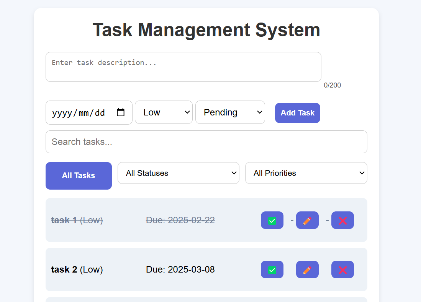Click the Task Management System heading
Screen dimensions: 421x302
(x=206, y=30)
